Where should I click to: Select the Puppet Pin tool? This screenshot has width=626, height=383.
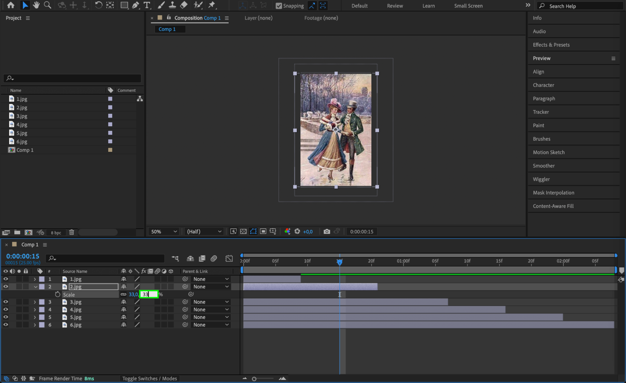[212, 5]
